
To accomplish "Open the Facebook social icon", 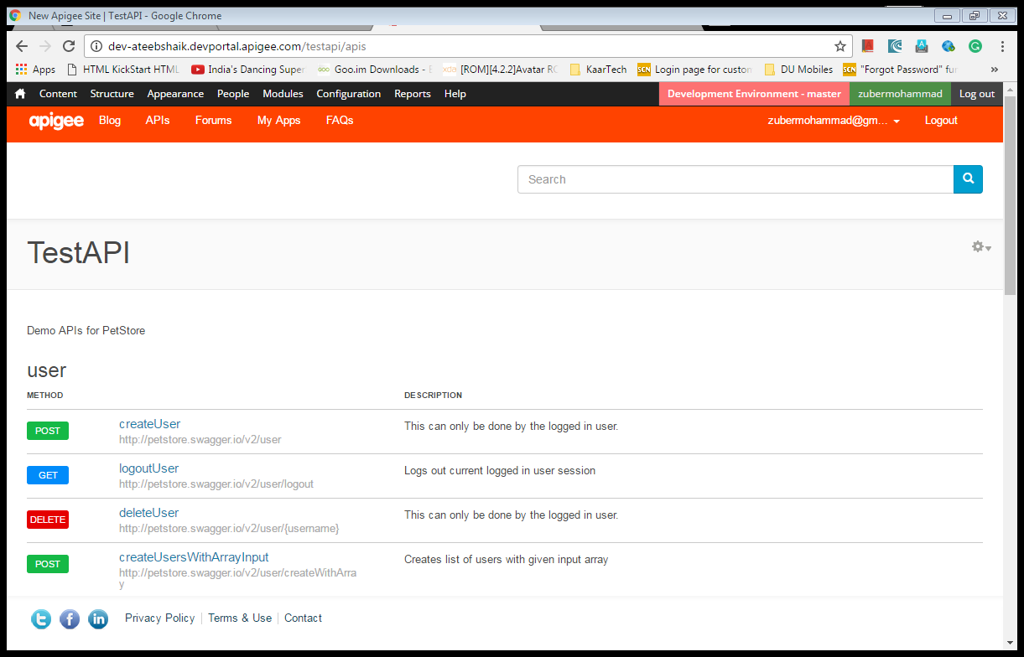I will click(70, 619).
